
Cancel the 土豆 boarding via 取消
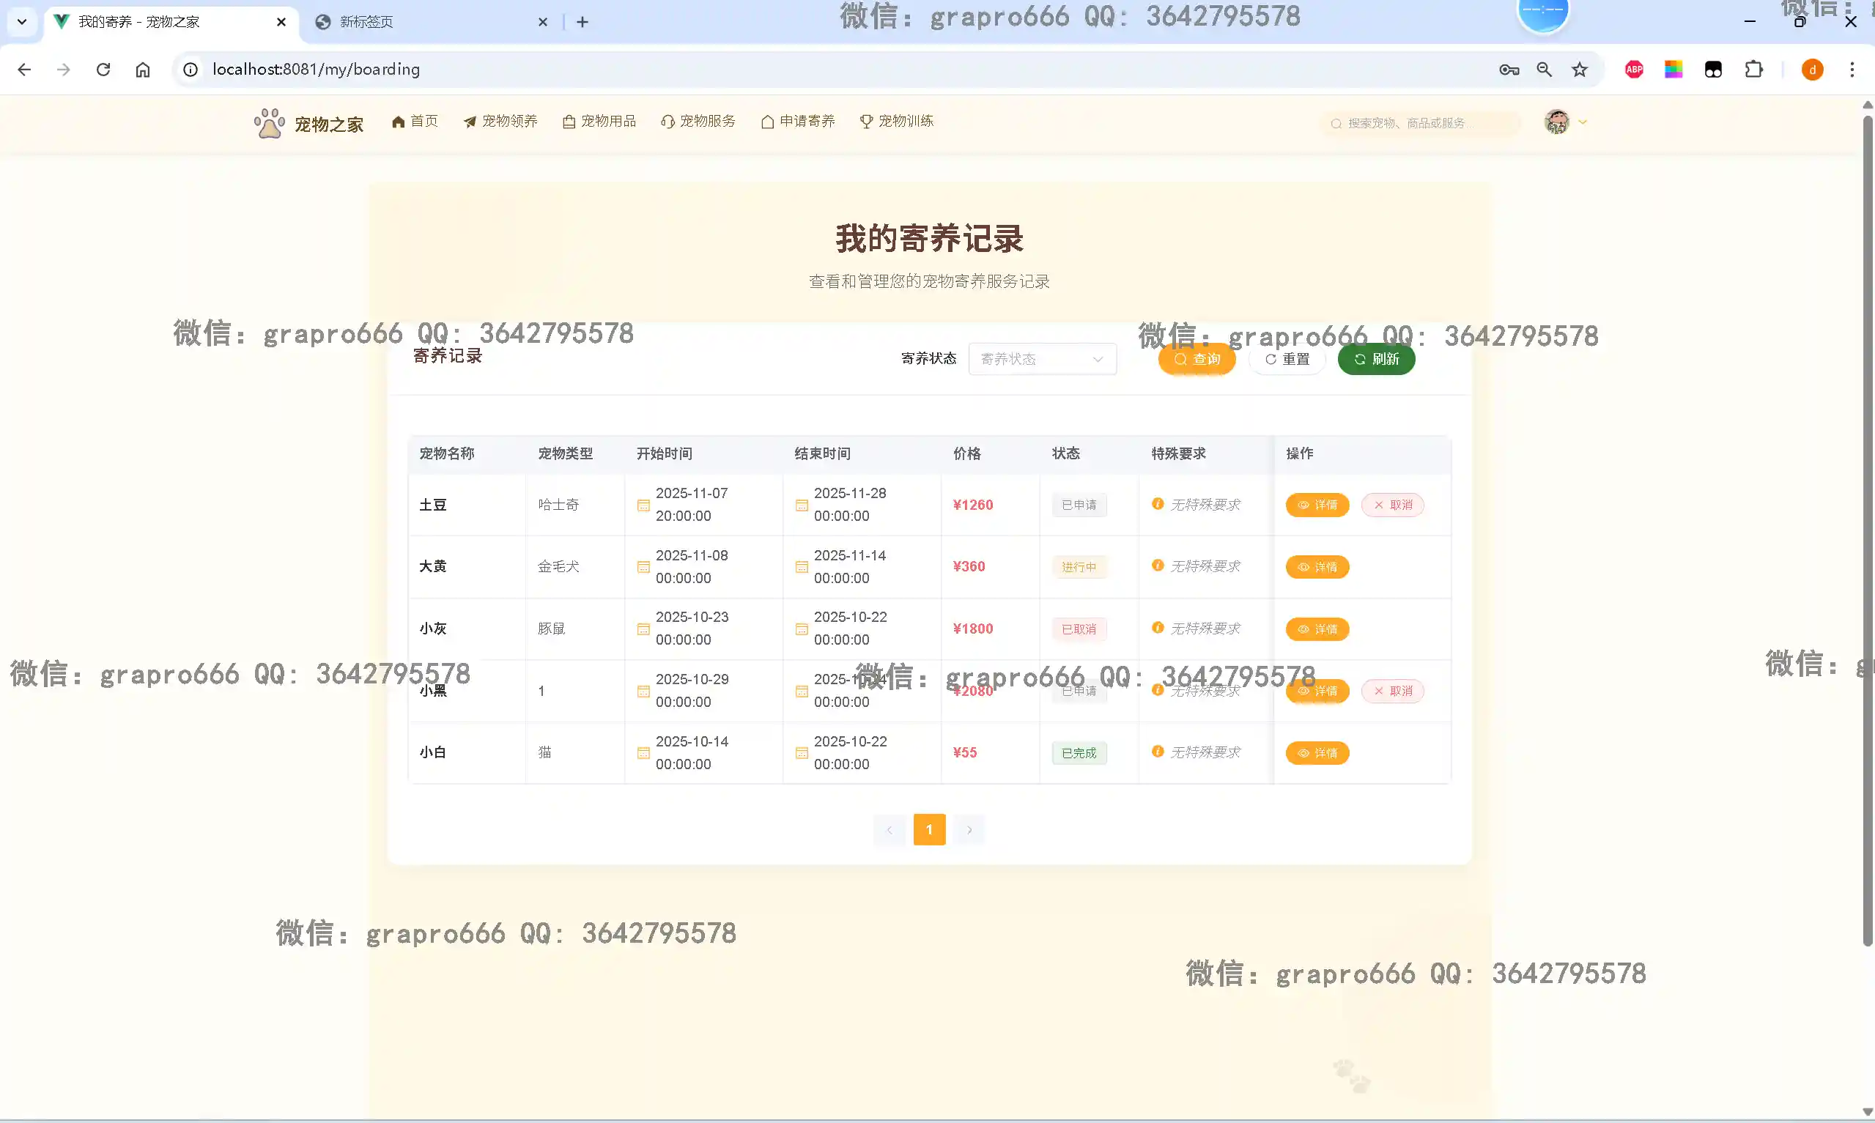click(x=1392, y=505)
